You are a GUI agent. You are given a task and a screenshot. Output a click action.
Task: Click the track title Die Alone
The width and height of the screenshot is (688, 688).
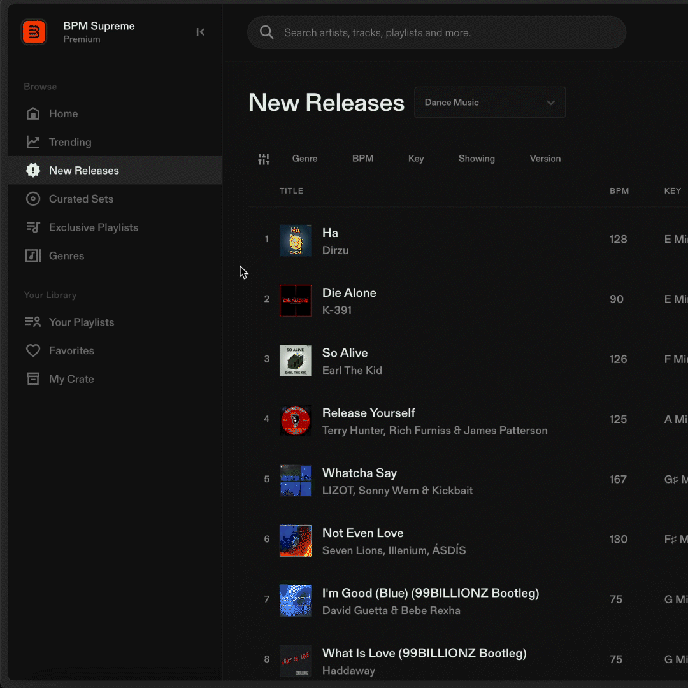tap(349, 293)
